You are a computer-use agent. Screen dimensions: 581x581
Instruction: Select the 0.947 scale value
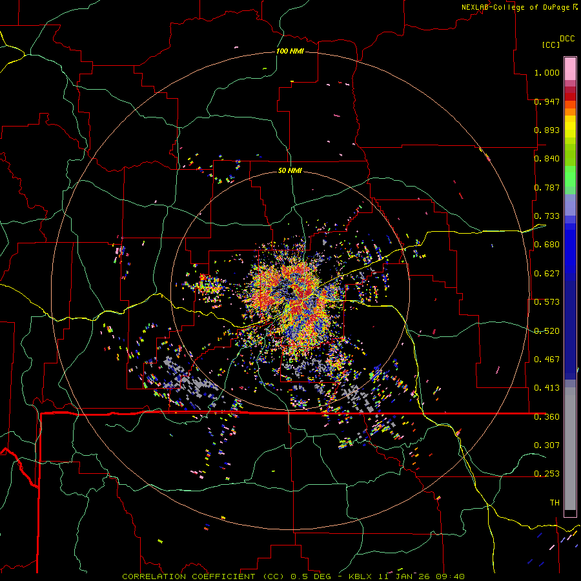(x=547, y=101)
